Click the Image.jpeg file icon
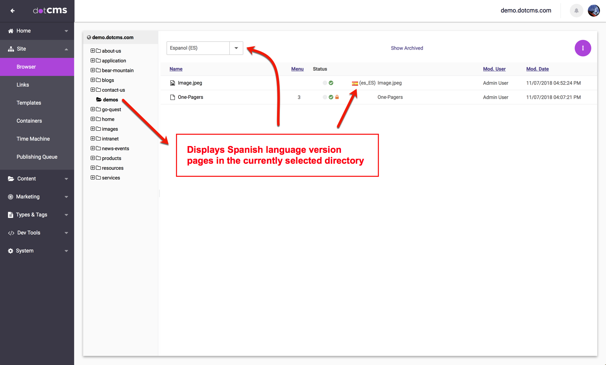Image resolution: width=606 pixels, height=365 pixels. click(x=173, y=83)
